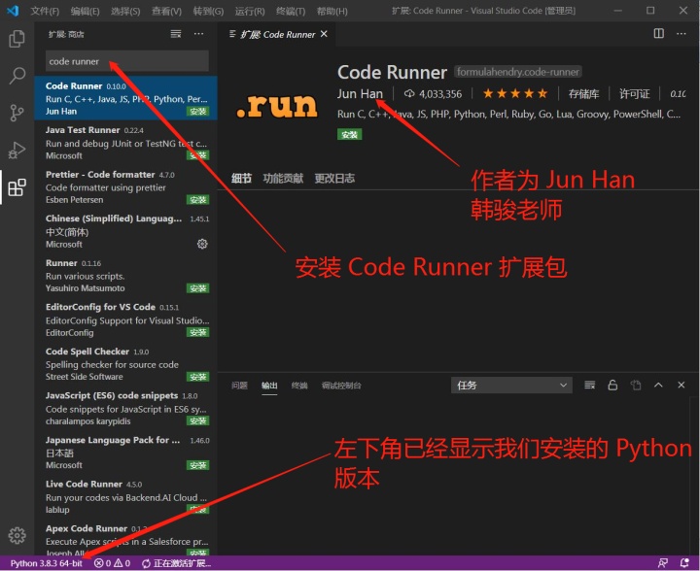The width and height of the screenshot is (700, 571).
Task: Click the five star rating
Action: coord(515,93)
